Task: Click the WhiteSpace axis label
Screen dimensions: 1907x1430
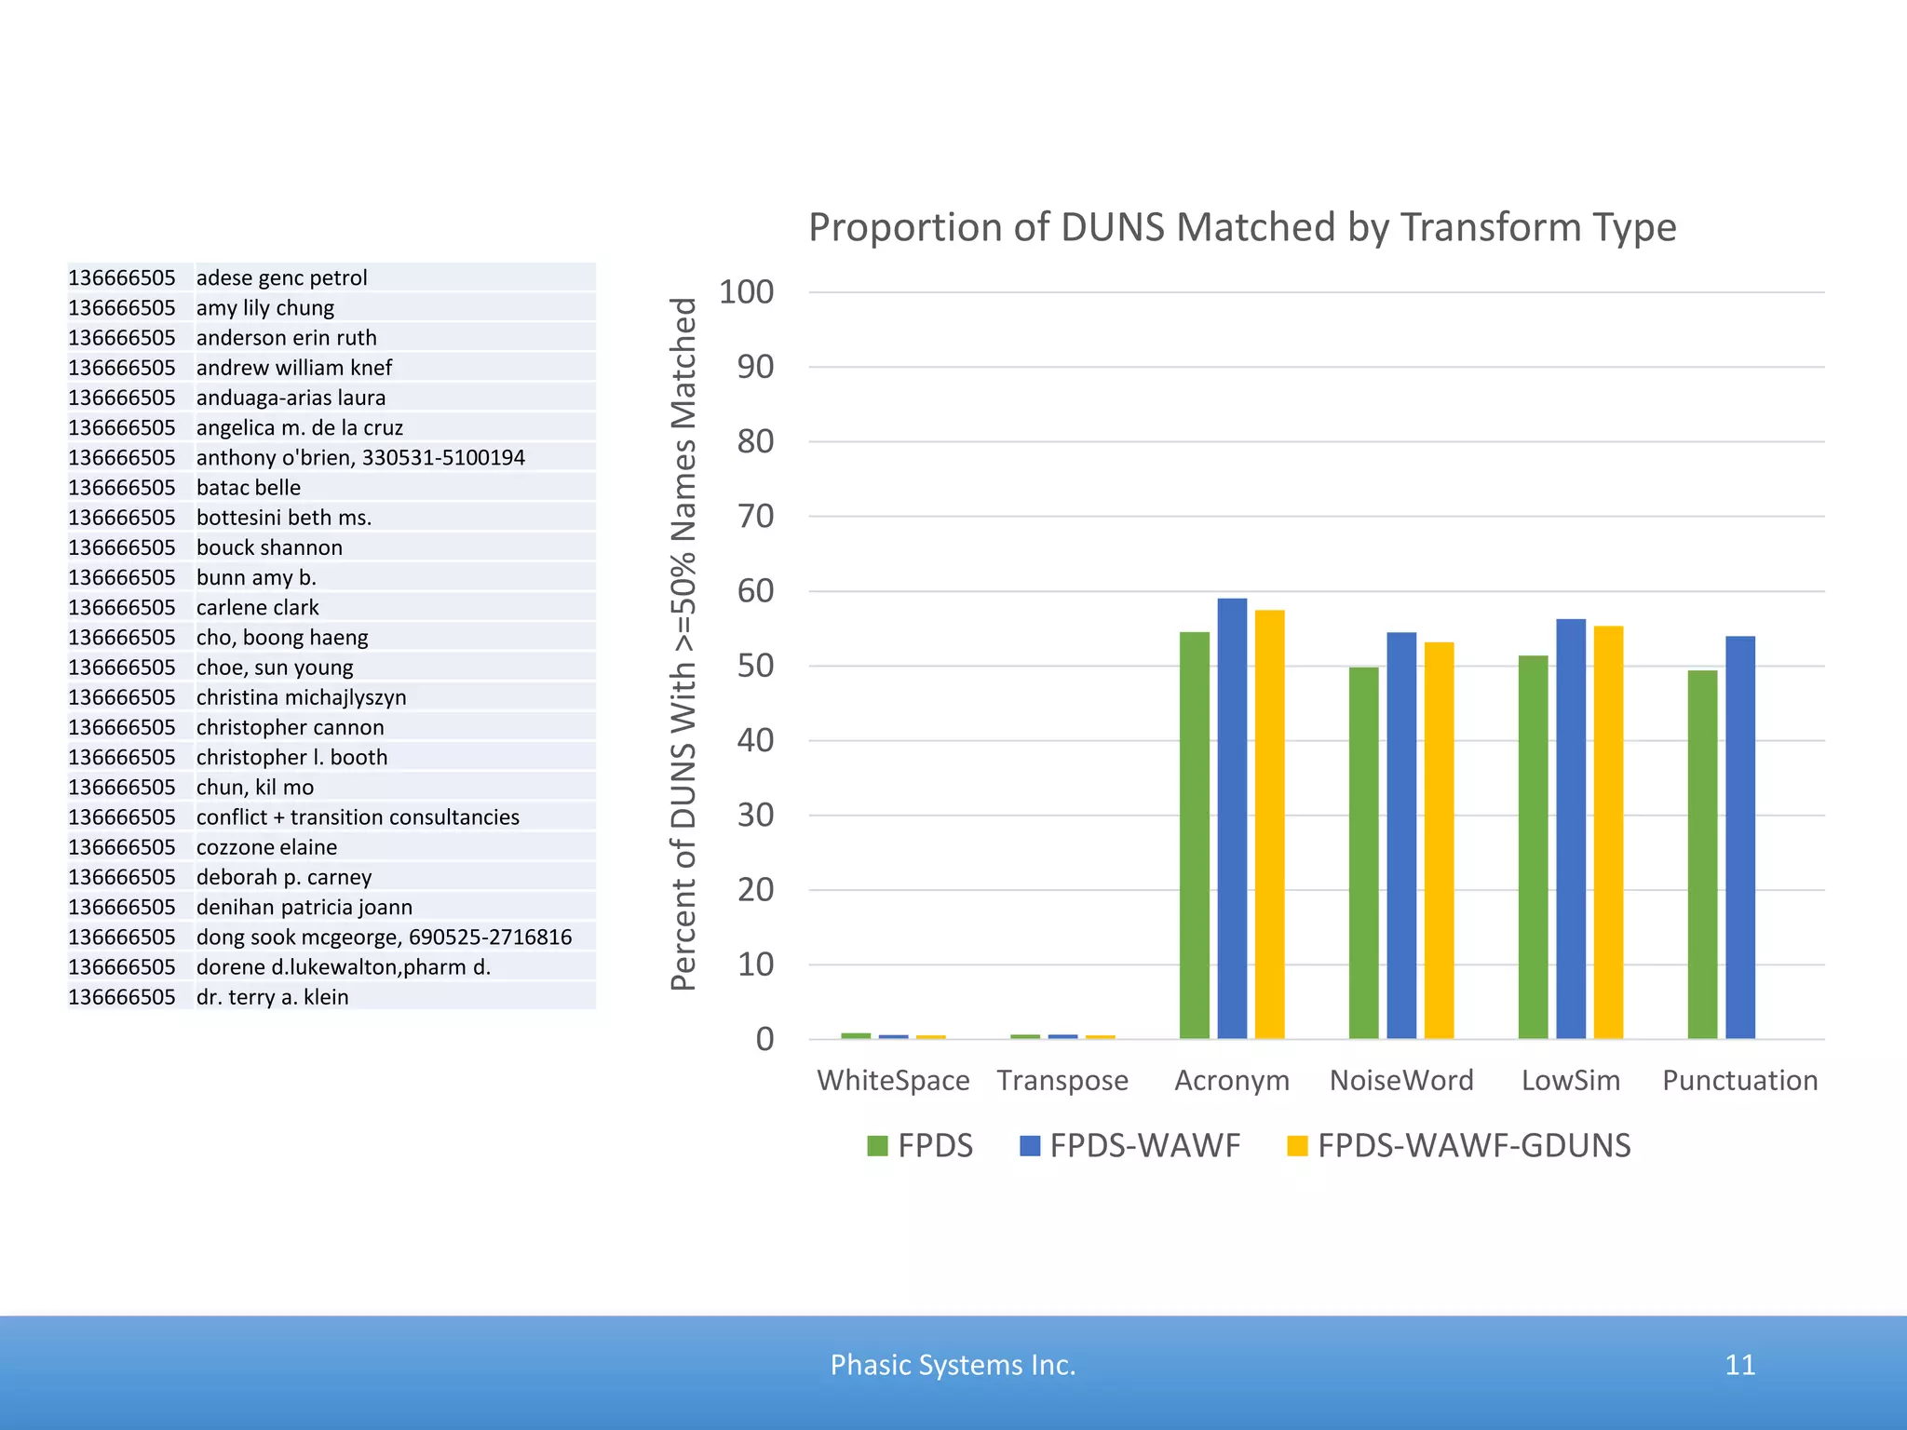Action: 893,1081
